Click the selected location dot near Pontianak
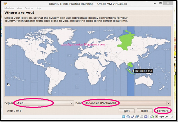 pyautogui.click(x=133, y=71)
